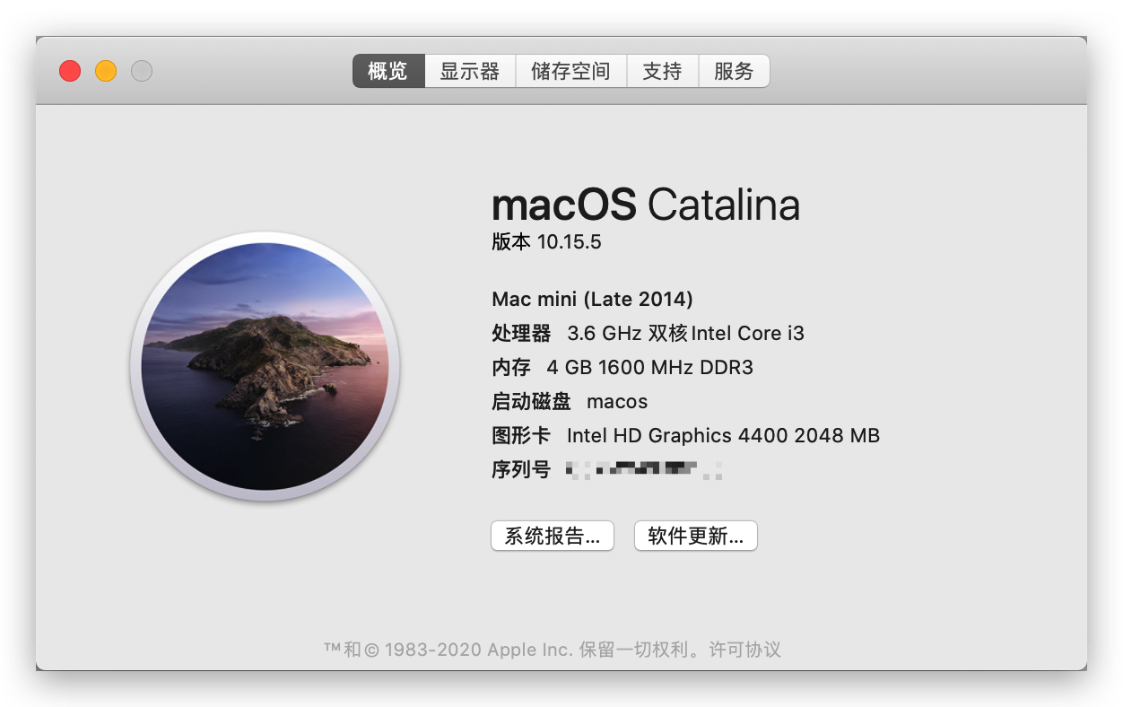Click the 内存 label

(511, 367)
